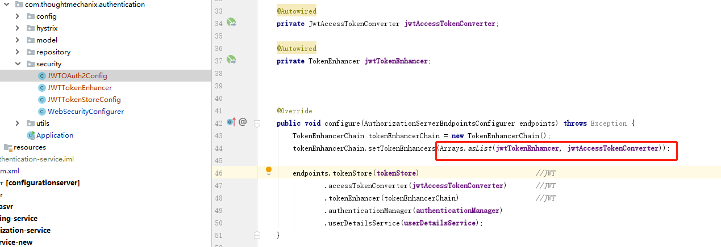The image size is (721, 247).
Task: Fold the configure method at line 42
Action: point(257,122)
